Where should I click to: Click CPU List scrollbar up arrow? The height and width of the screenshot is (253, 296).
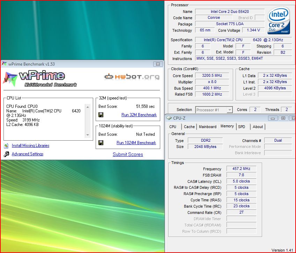point(88,107)
